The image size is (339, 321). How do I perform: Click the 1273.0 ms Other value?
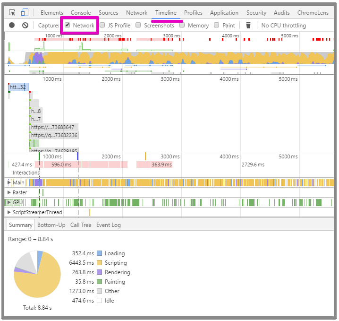click(x=82, y=291)
